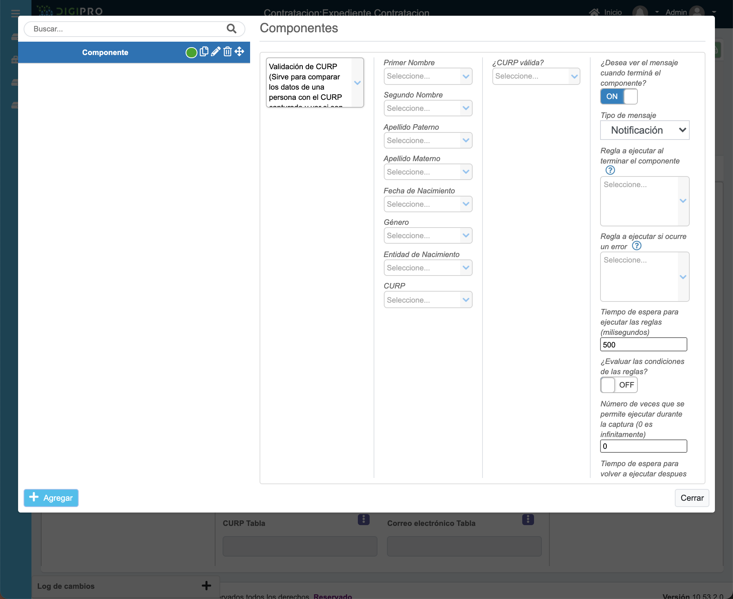Click the wait time field showing 500
This screenshot has width=733, height=599.
click(x=643, y=345)
